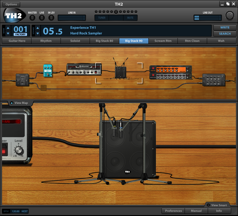Screen dimensions: 238x216
Task: Click the large 4x12 speaker cabinet
Action: pos(128,149)
